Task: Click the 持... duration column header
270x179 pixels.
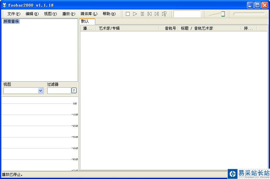Action: tap(249, 28)
